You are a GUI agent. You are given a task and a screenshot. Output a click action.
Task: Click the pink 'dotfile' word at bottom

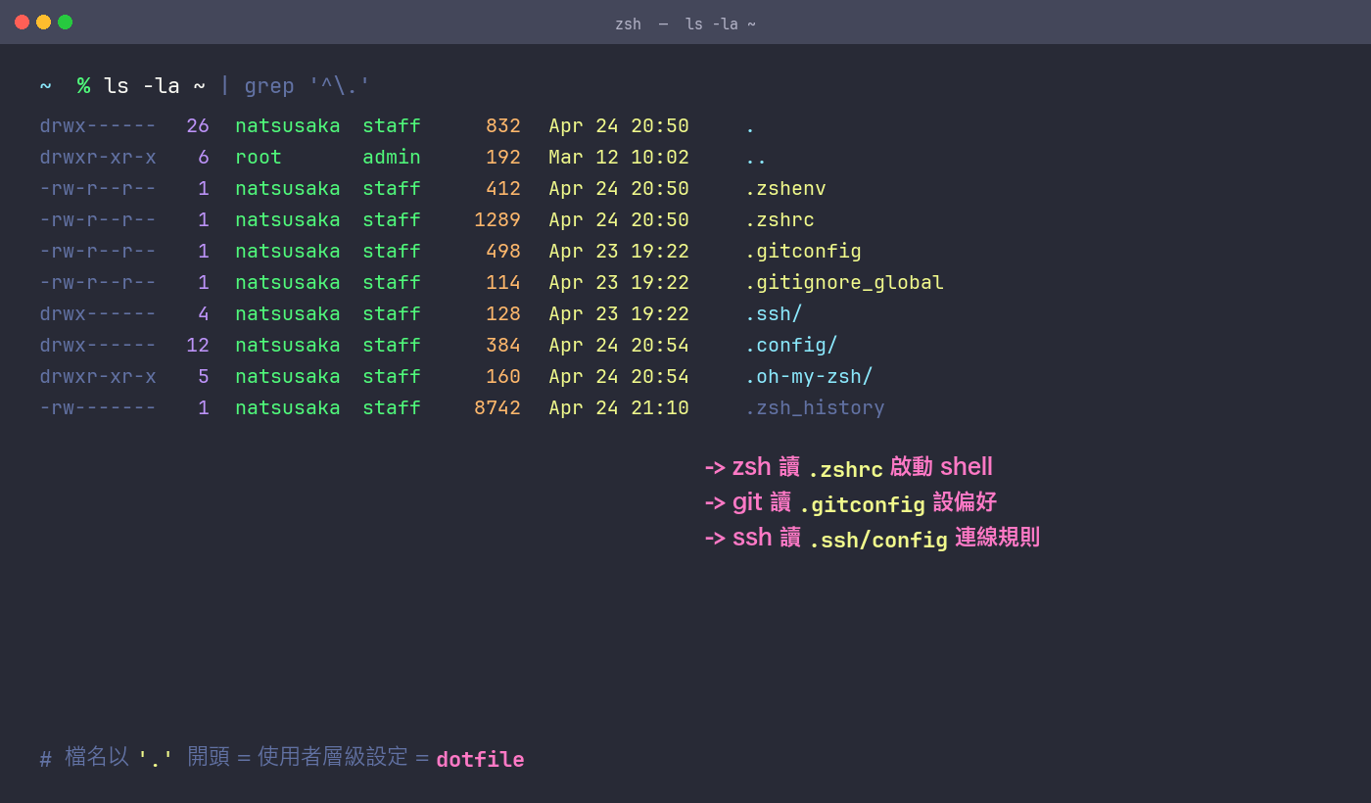(480, 760)
